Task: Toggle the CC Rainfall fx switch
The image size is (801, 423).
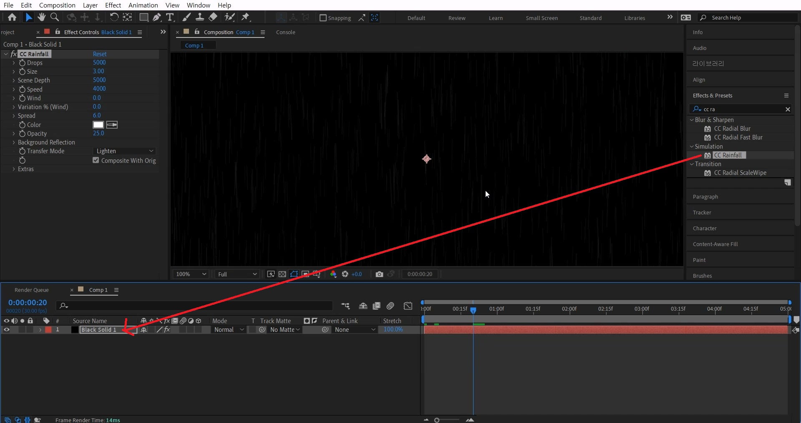Action: pos(14,54)
